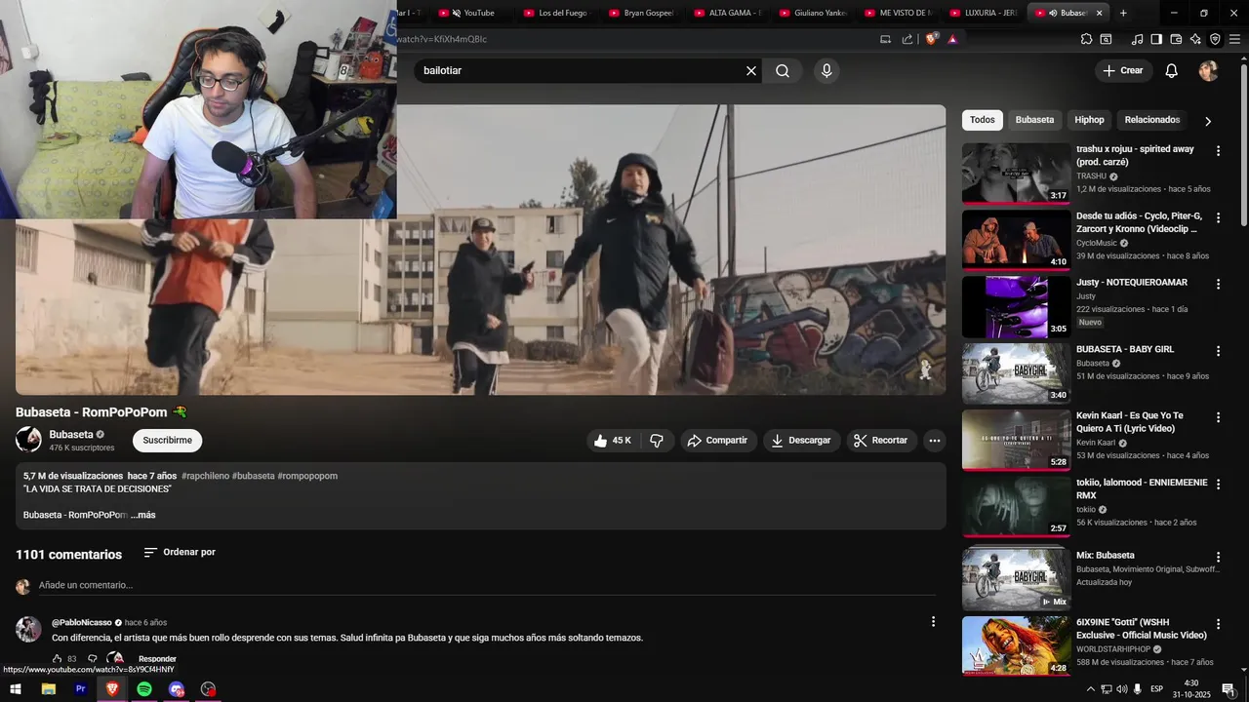
Task: Open options for Kevin Kaarl video
Action: (1218, 417)
